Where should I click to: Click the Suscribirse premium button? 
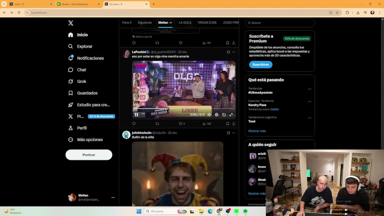tap(260, 64)
